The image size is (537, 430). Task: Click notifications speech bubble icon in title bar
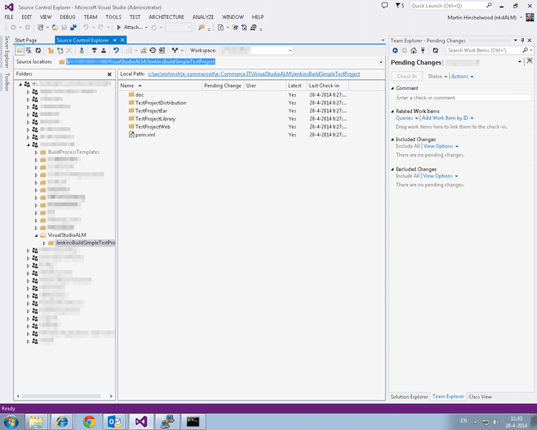tap(385, 5)
